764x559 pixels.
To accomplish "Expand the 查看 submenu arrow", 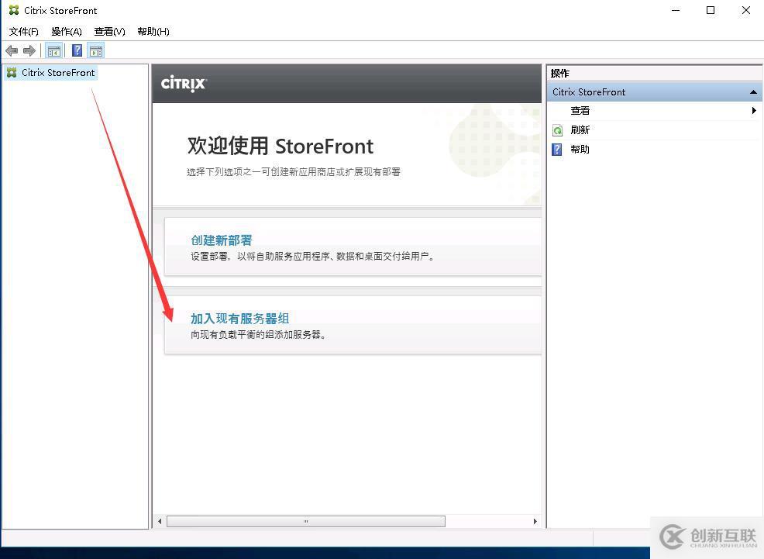I will pyautogui.click(x=754, y=111).
